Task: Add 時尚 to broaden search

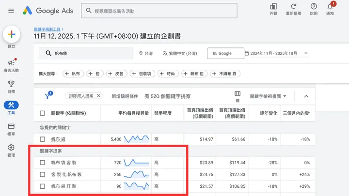Action: (x=168, y=74)
